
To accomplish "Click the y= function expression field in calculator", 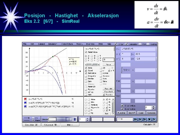I will coord(138,49).
